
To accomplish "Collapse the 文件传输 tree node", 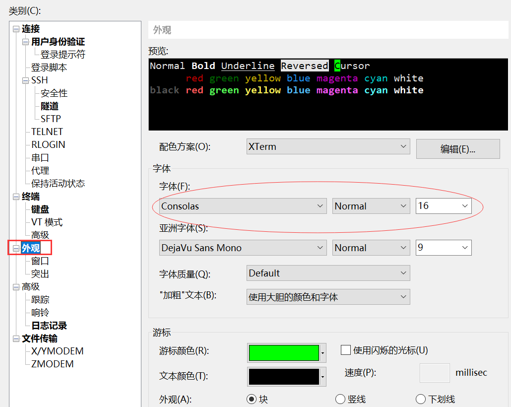I will (16, 339).
